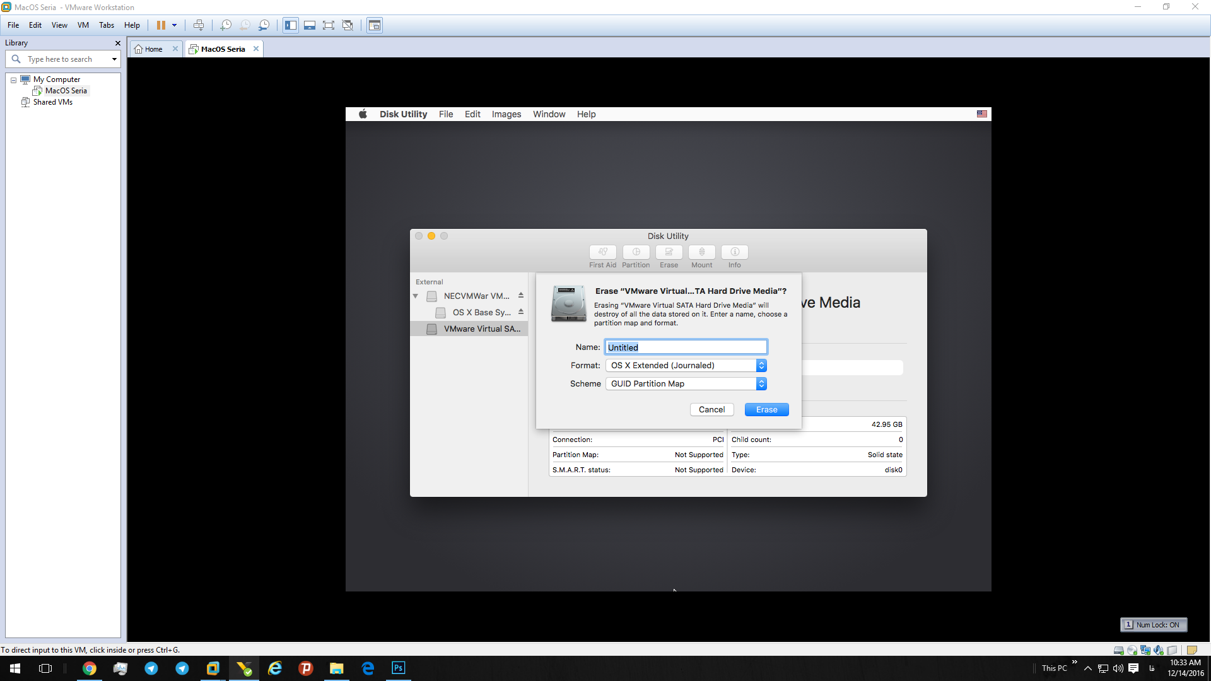Eject the OS X Base System volume
This screenshot has height=681, width=1211.
coord(521,312)
